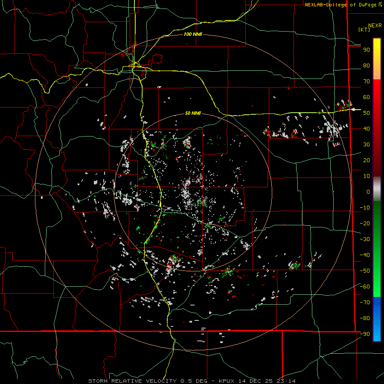Click the "NEXLAB-College of DuPage" header text
The image size is (384, 384).
[341, 5]
